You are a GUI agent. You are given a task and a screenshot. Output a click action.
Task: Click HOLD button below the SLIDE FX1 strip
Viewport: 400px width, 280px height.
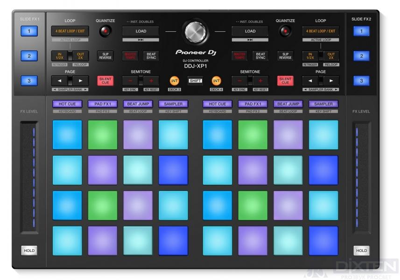tap(29, 251)
